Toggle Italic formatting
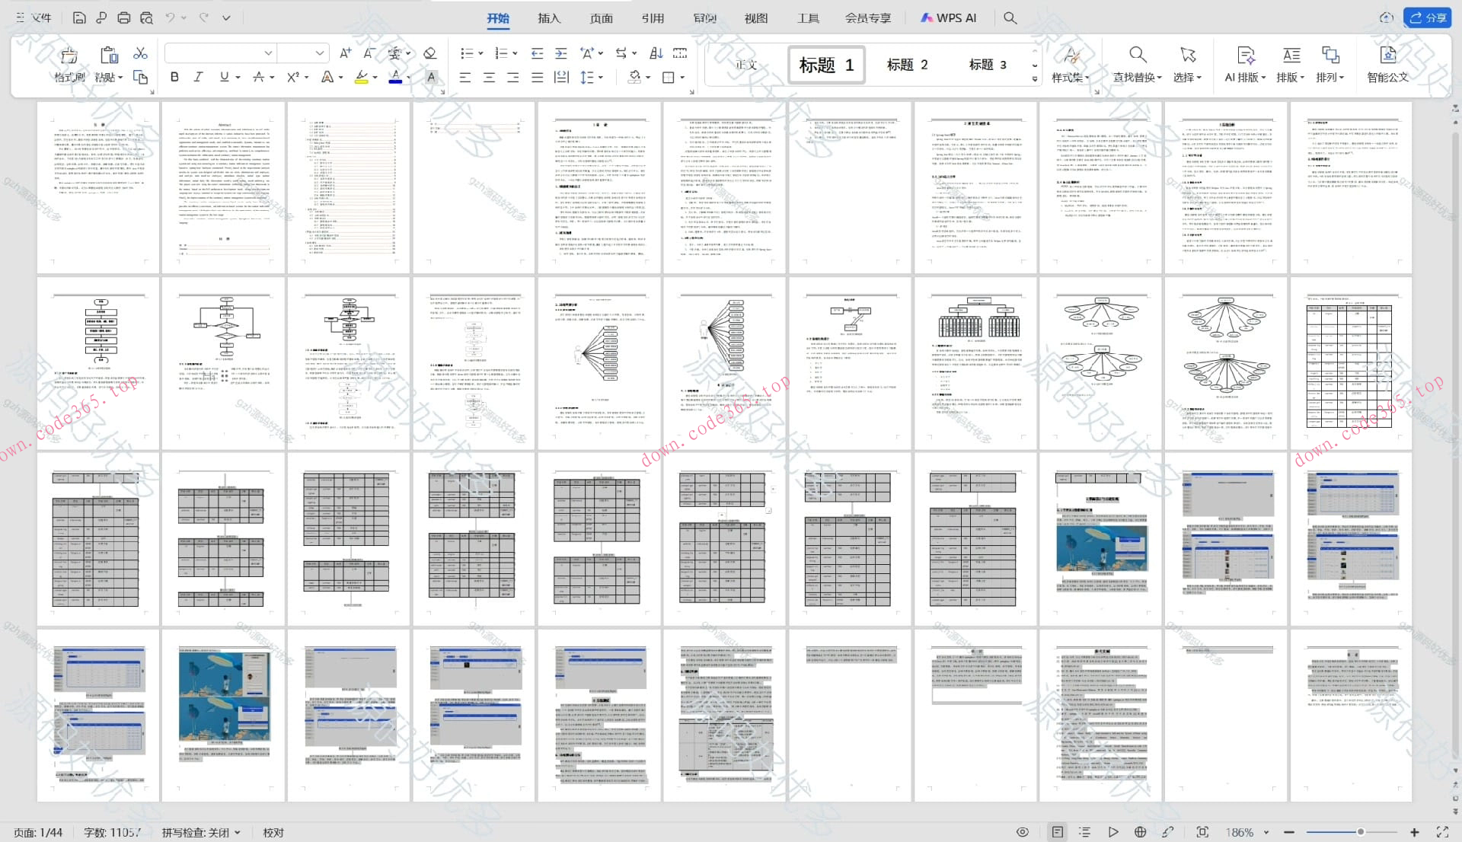 point(198,77)
